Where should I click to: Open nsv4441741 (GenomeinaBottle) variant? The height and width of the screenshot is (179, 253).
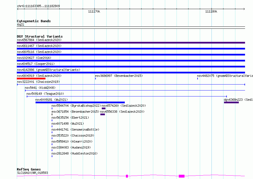[x=75, y=129]
